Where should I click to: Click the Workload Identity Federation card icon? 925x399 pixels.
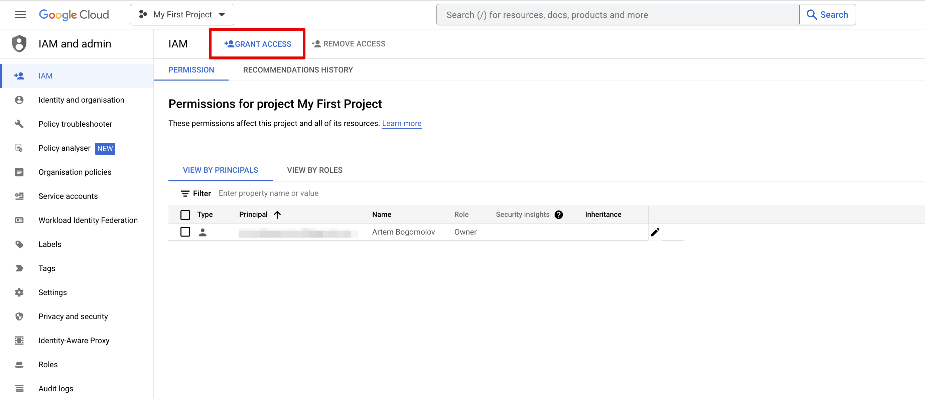[19, 220]
